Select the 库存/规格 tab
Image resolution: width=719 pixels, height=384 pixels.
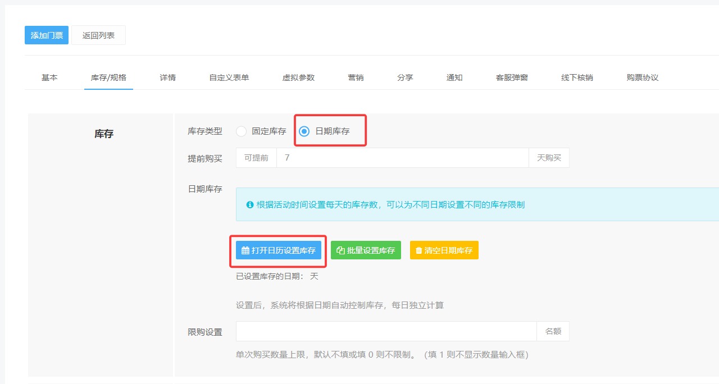pyautogui.click(x=108, y=77)
